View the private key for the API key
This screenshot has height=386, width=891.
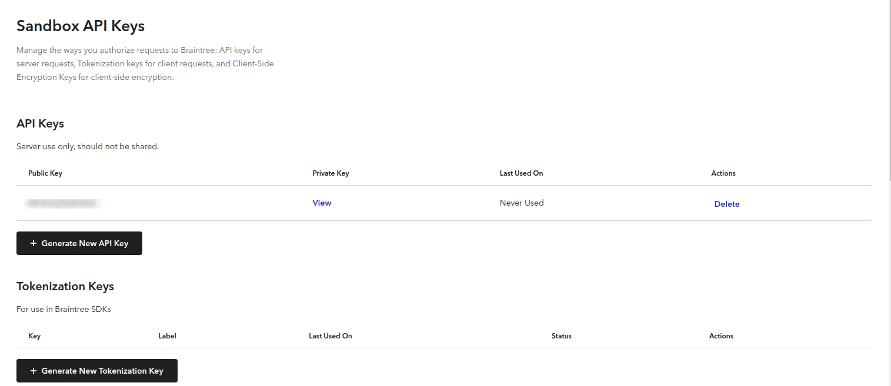pyautogui.click(x=322, y=203)
